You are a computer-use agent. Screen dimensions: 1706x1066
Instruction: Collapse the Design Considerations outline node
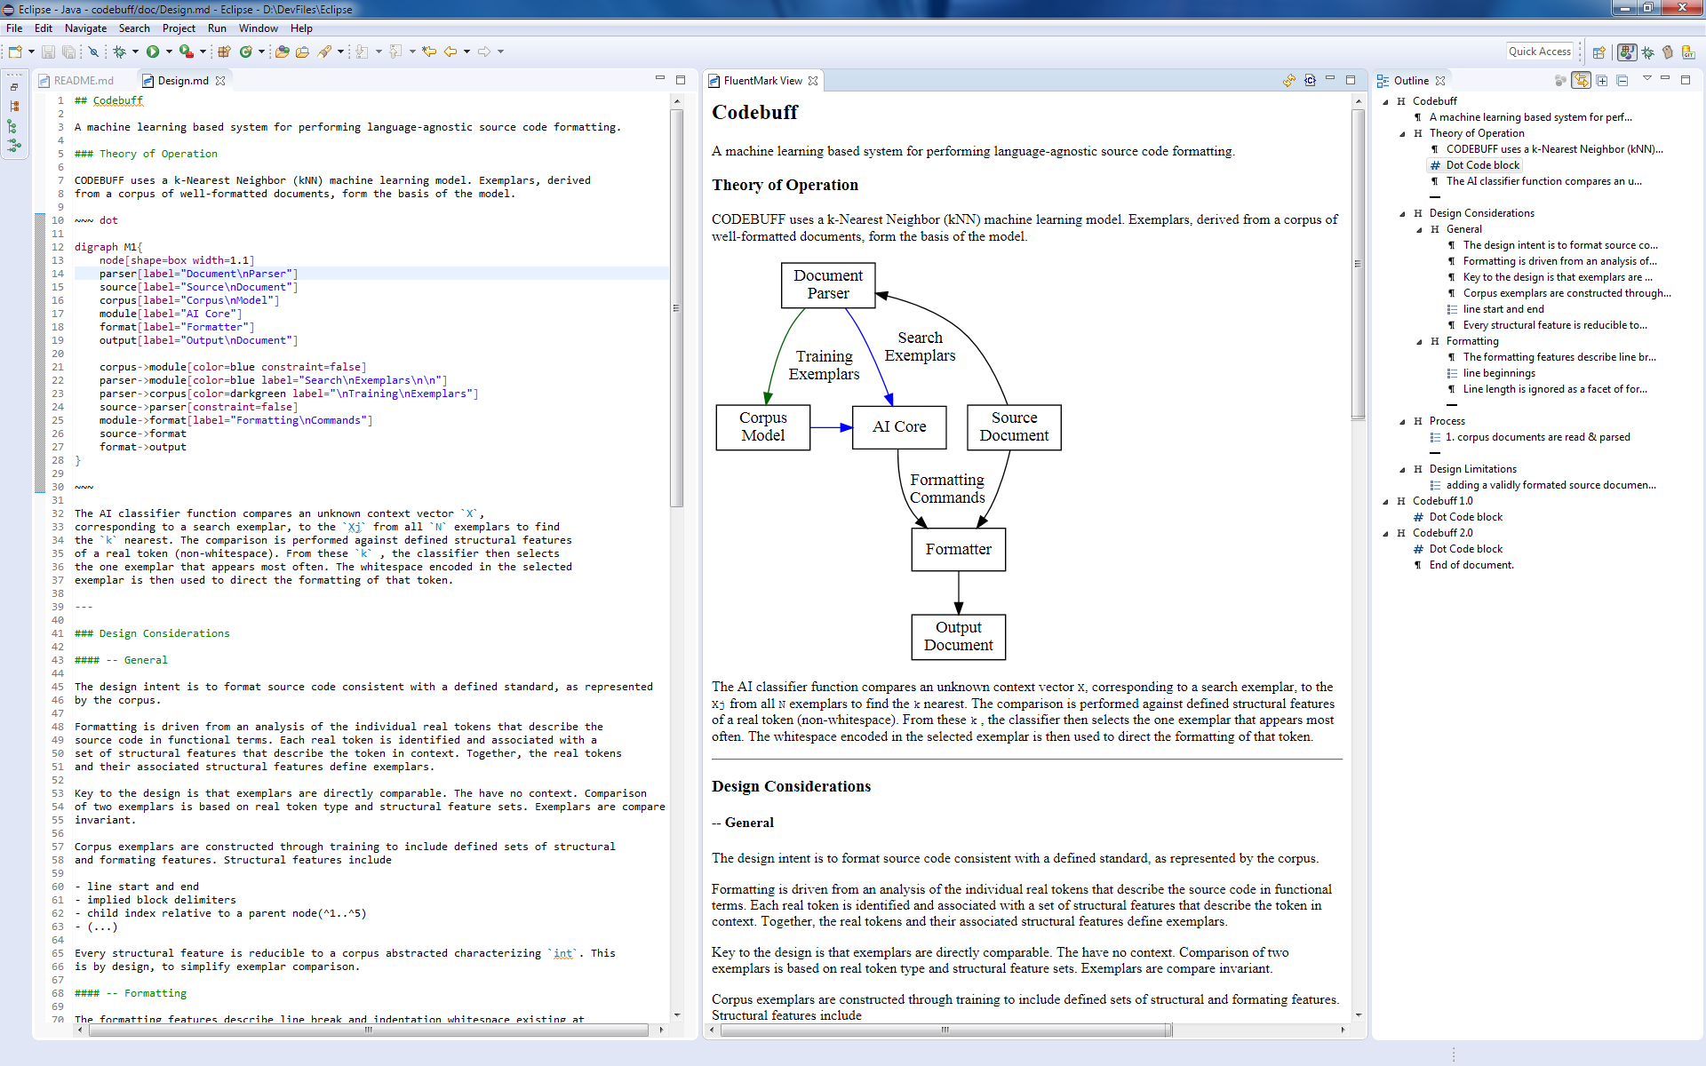tap(1402, 213)
